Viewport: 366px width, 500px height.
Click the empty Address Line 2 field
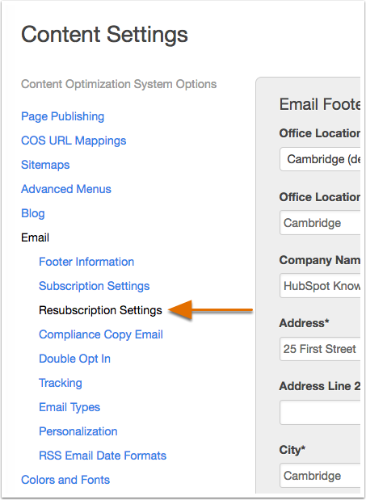point(320,412)
